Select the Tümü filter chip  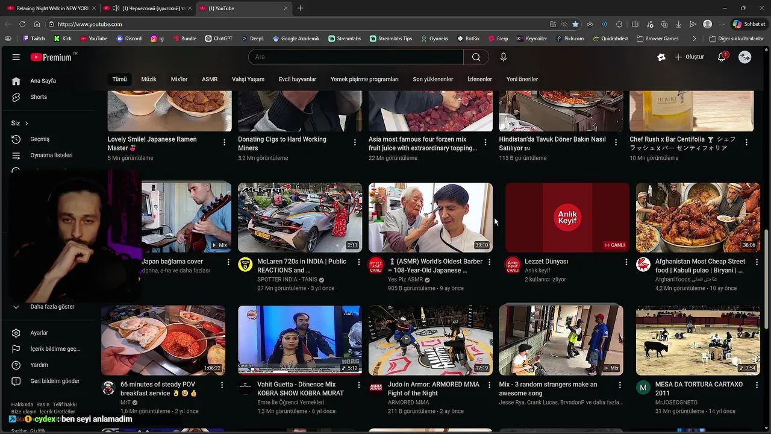pyautogui.click(x=119, y=79)
